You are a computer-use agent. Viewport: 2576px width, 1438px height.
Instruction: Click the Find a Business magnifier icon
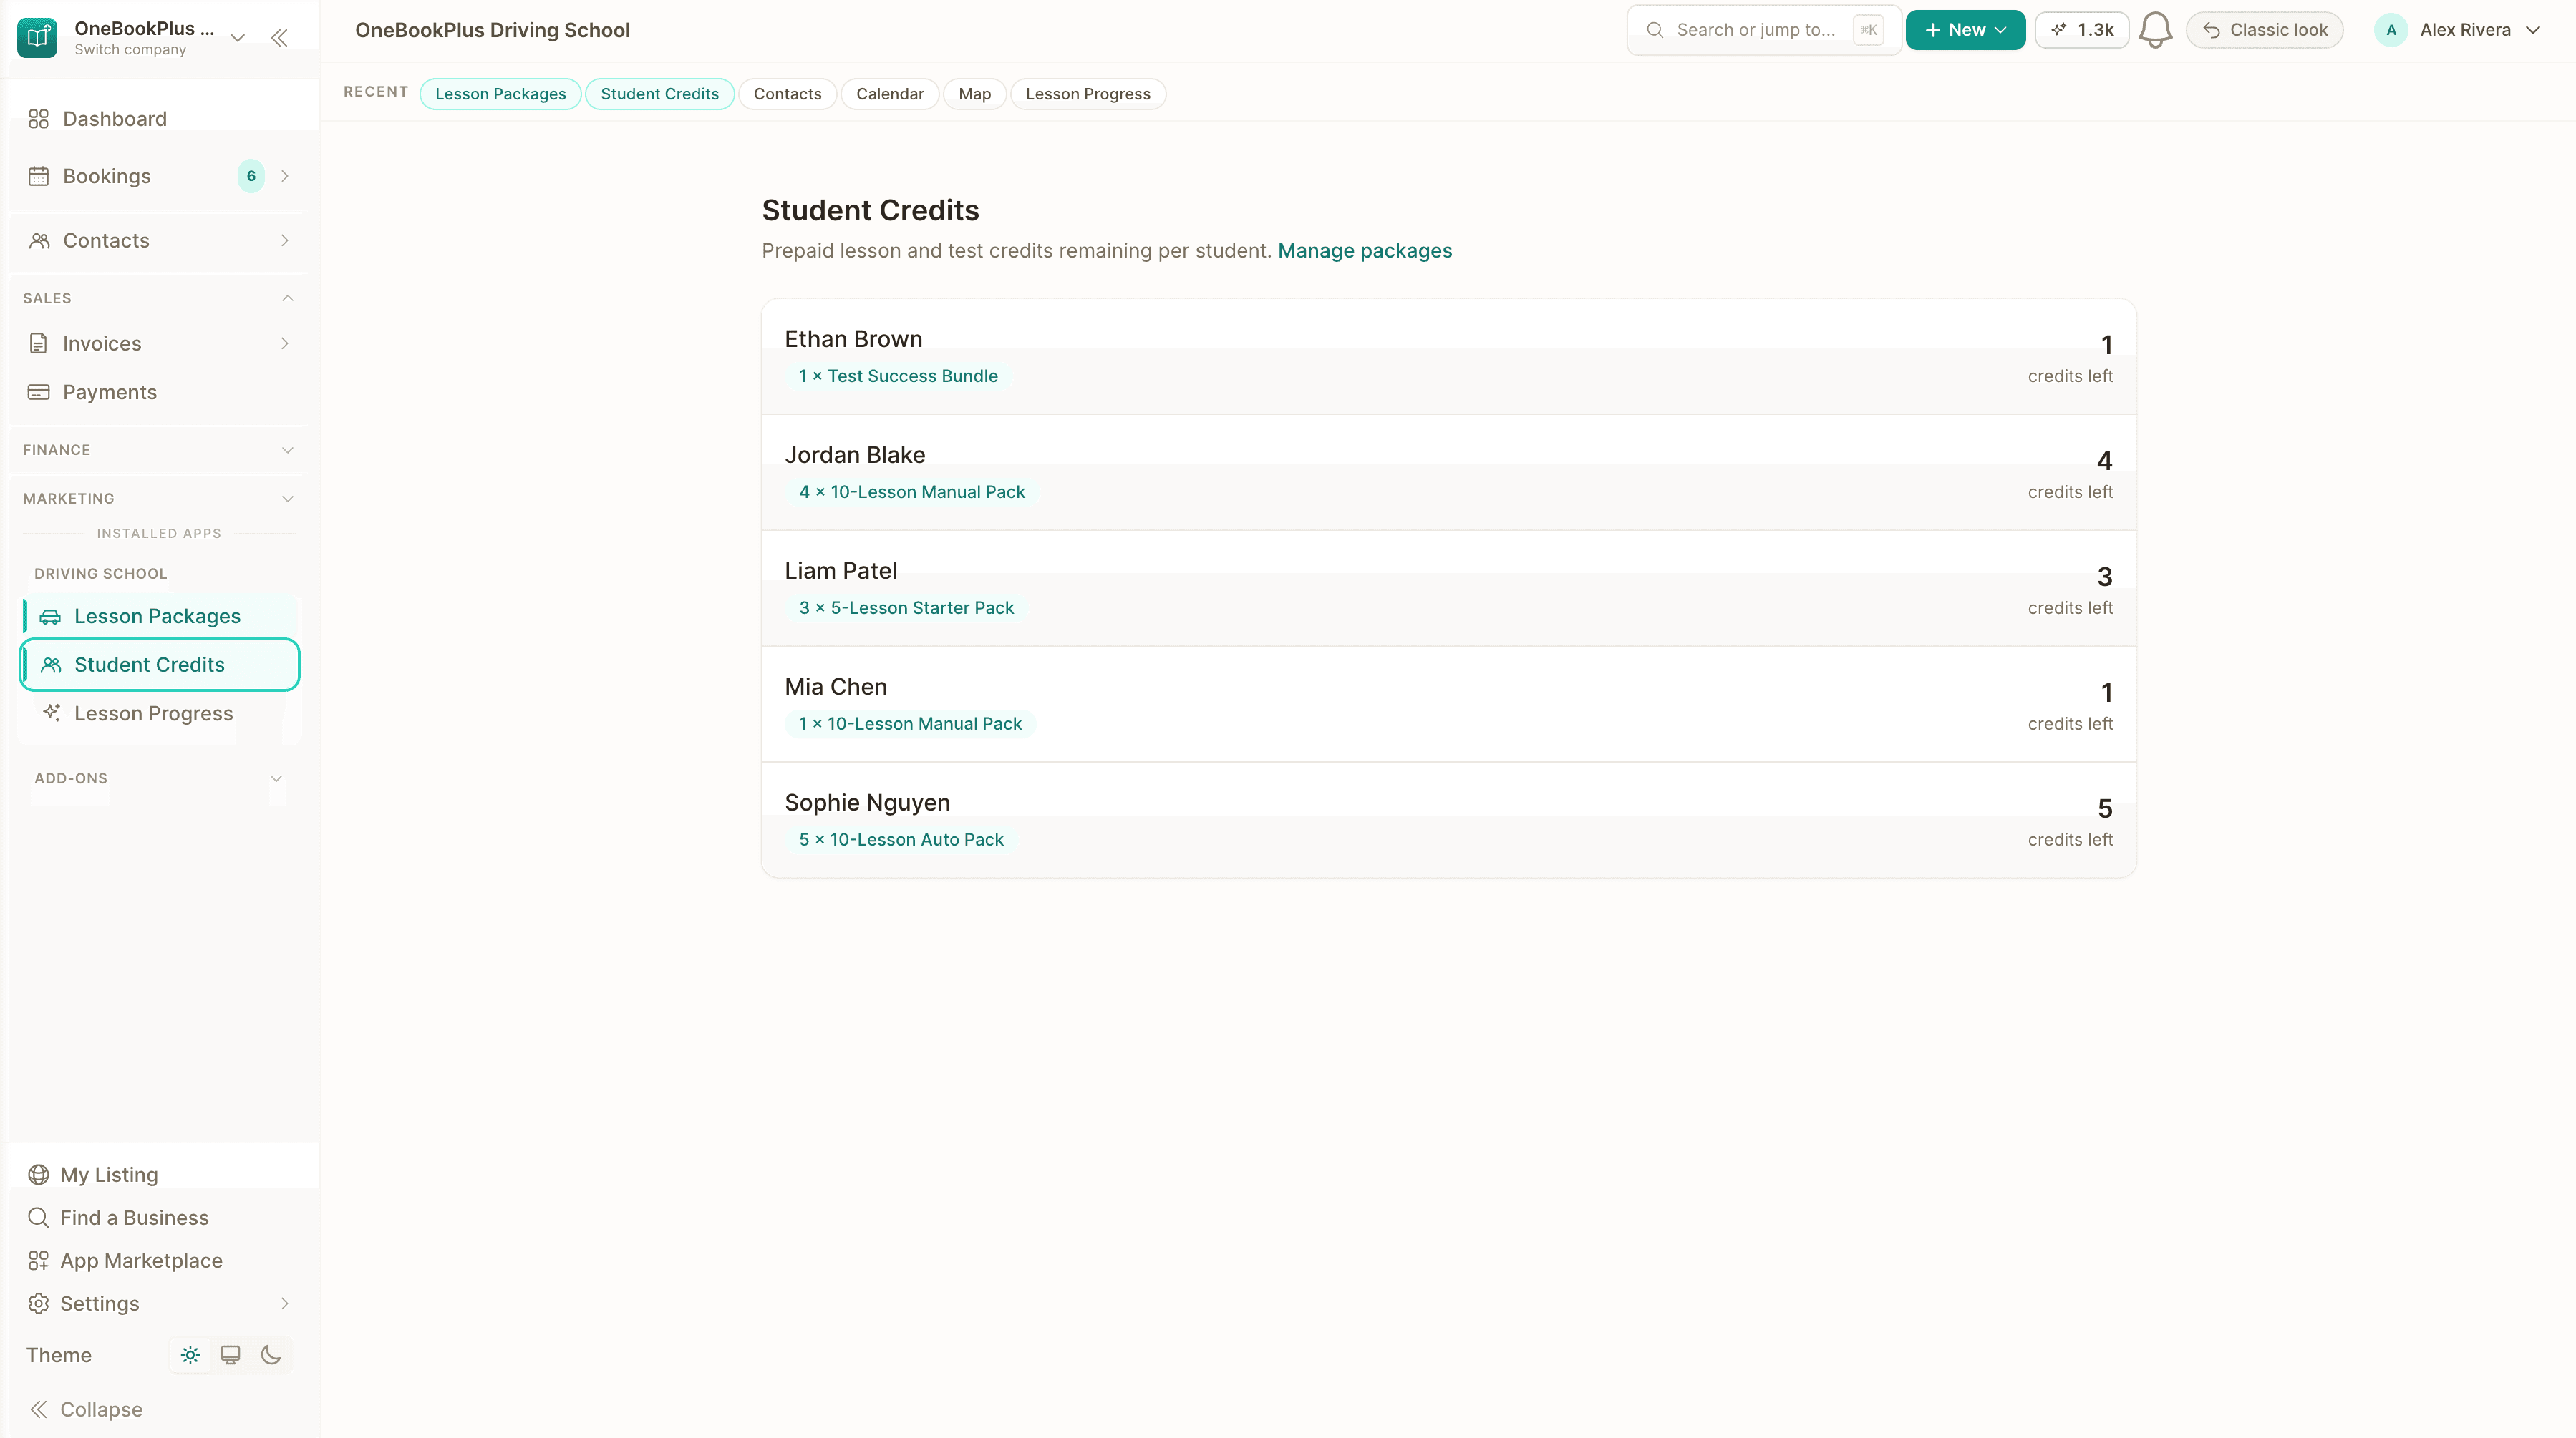tap(38, 1218)
